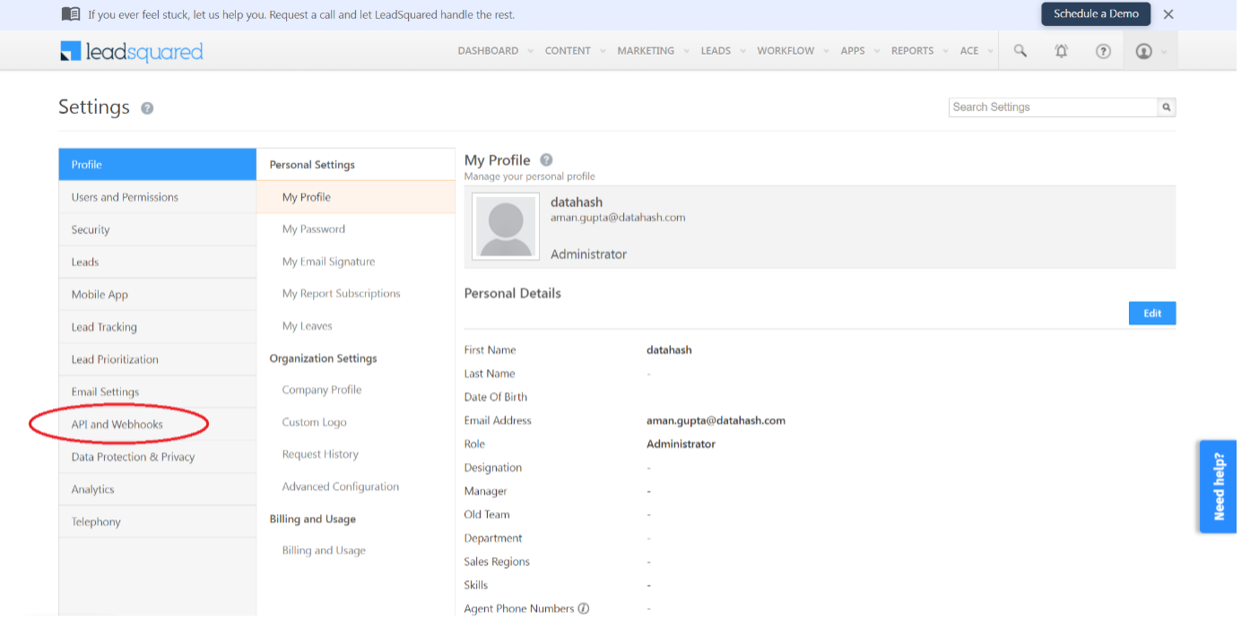
Task: Click the help icon beside Settings heading
Action: (x=147, y=107)
